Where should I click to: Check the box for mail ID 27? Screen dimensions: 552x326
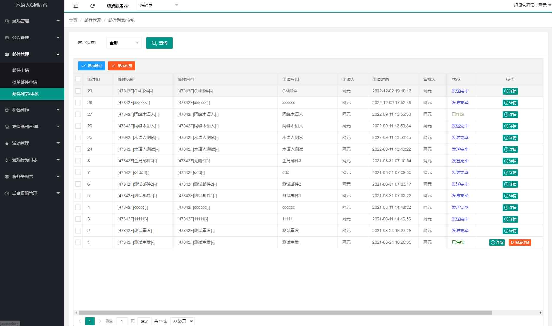pyautogui.click(x=78, y=114)
